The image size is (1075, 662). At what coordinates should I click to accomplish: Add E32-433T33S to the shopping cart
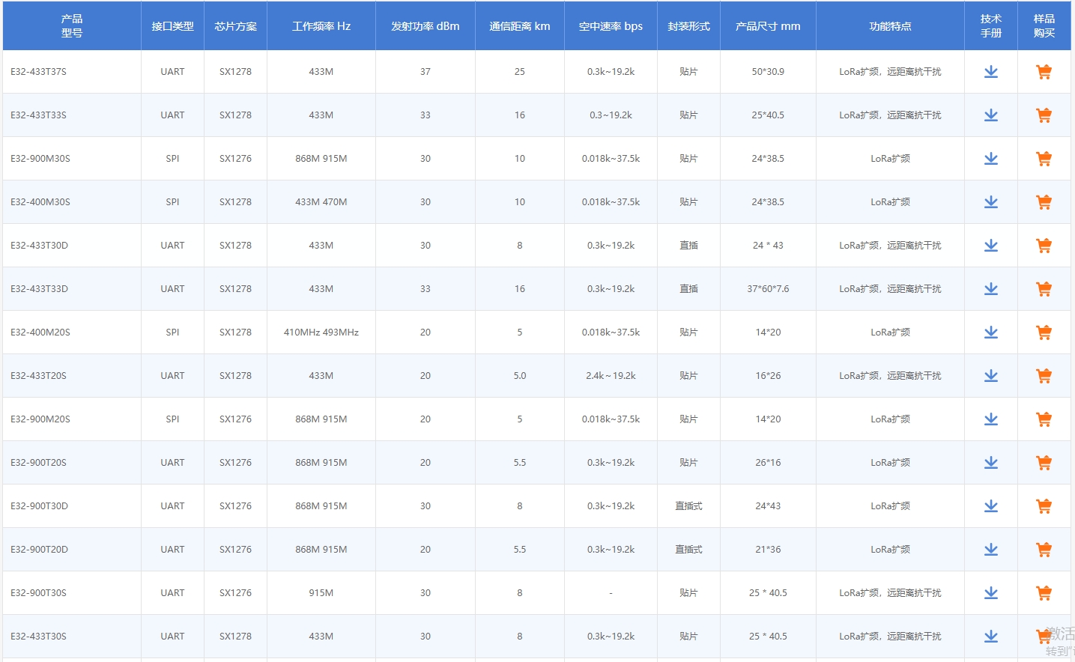point(1044,115)
